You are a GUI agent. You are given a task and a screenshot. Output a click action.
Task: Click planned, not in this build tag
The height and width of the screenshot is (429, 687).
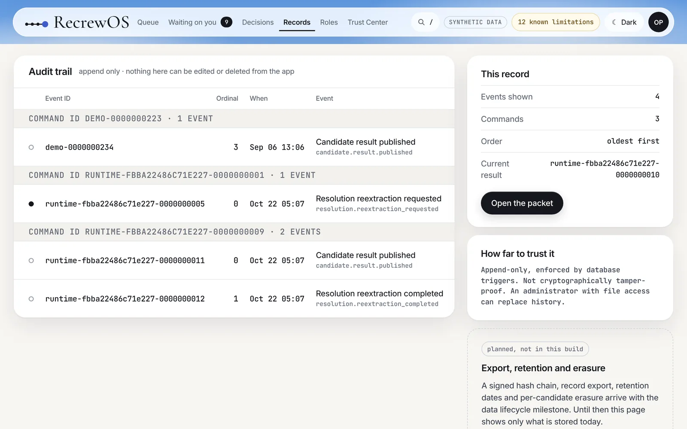click(x=535, y=349)
